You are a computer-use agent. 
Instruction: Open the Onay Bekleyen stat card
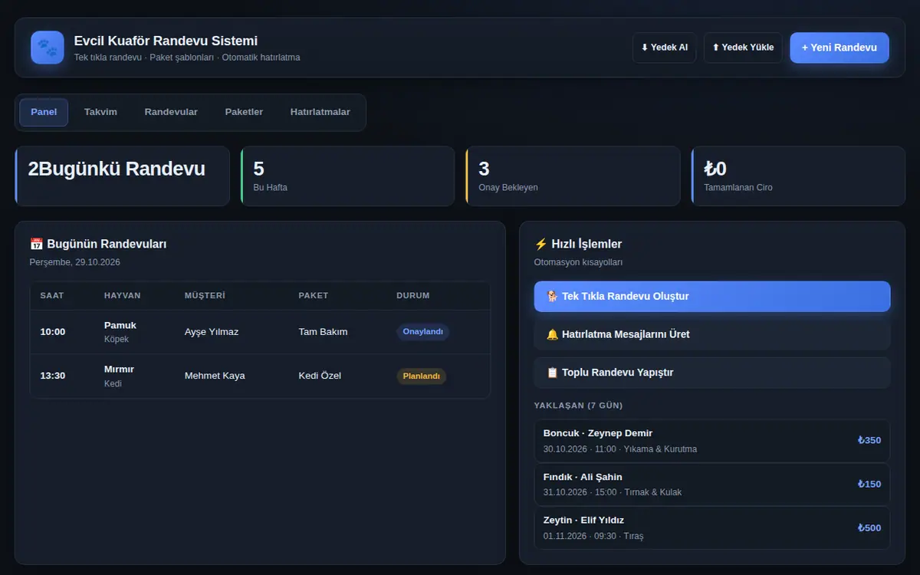(573, 176)
